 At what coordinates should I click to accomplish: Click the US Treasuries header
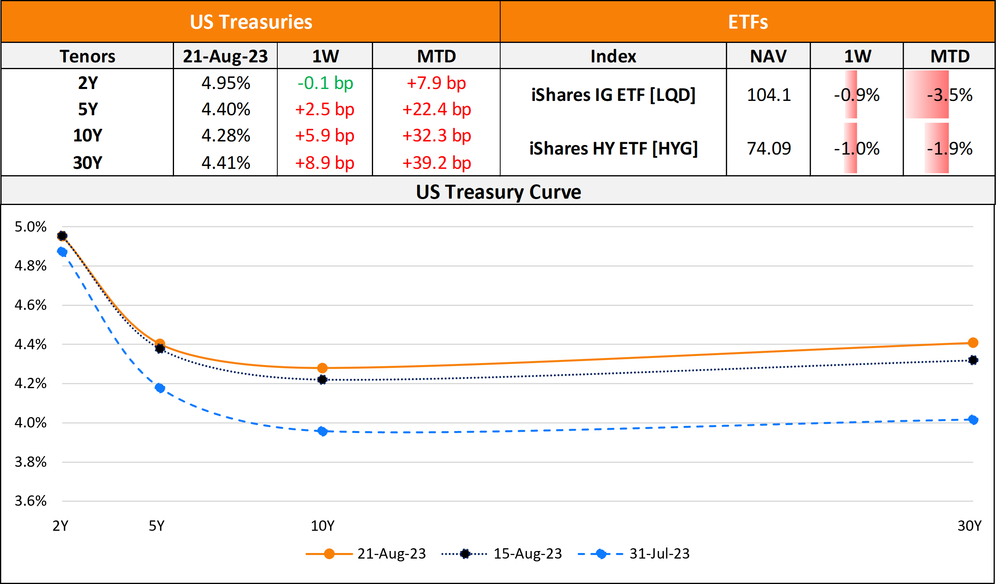click(251, 22)
